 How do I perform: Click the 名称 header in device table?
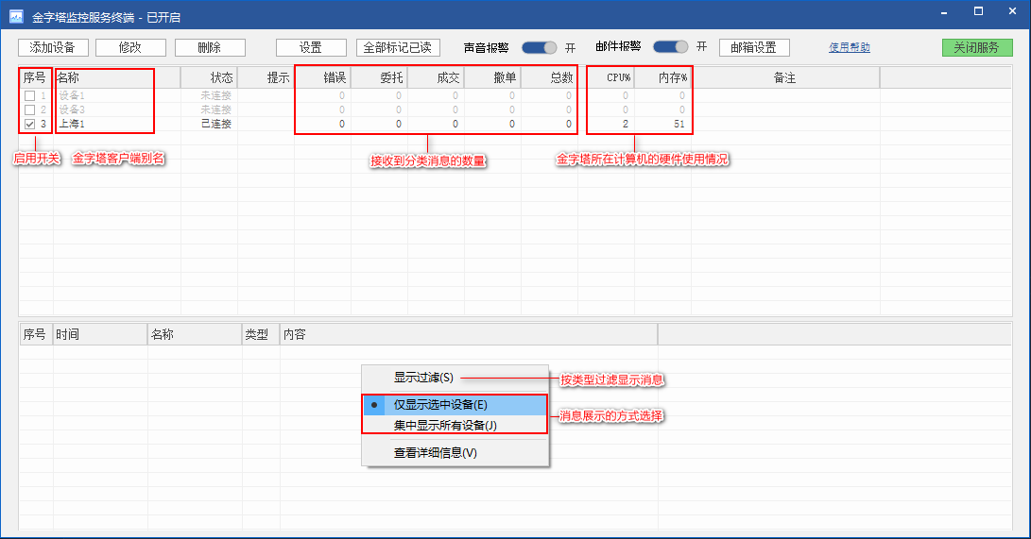[x=117, y=77]
